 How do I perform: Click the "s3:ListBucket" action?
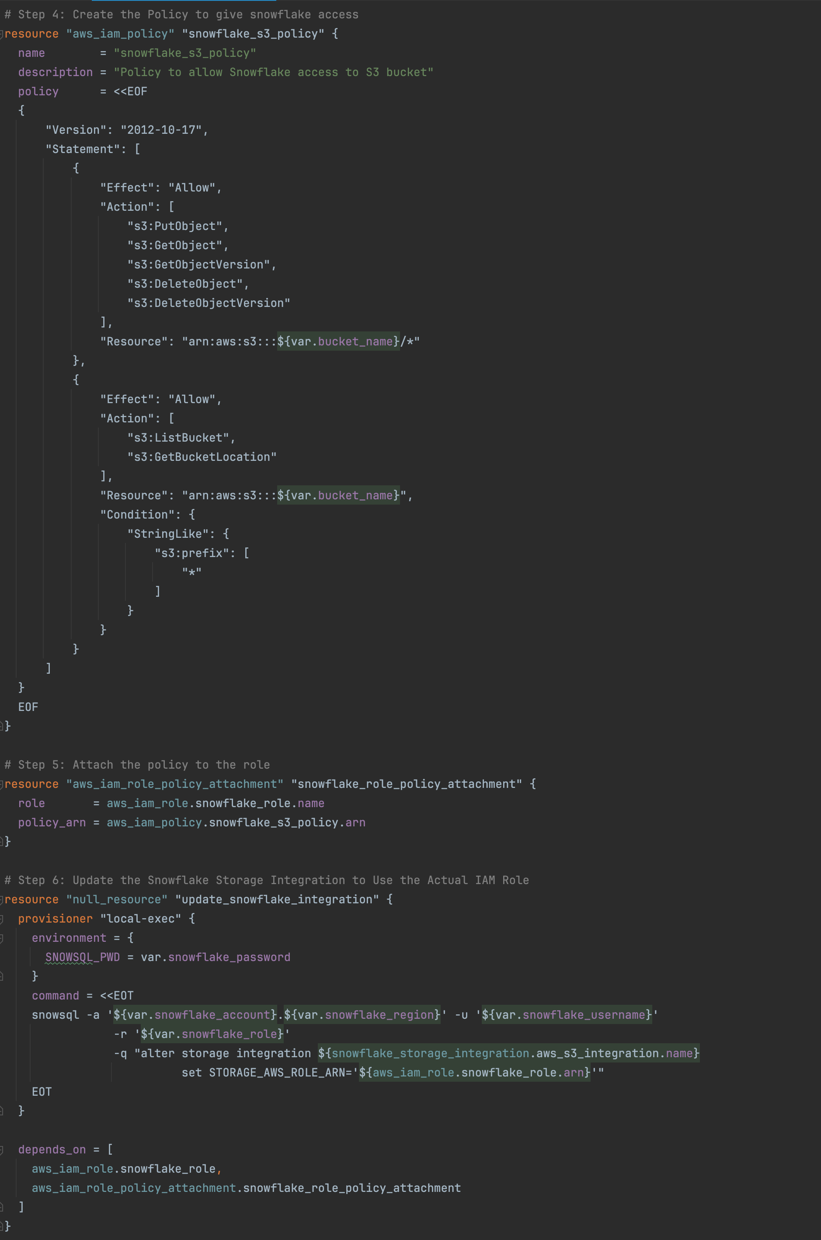point(178,438)
